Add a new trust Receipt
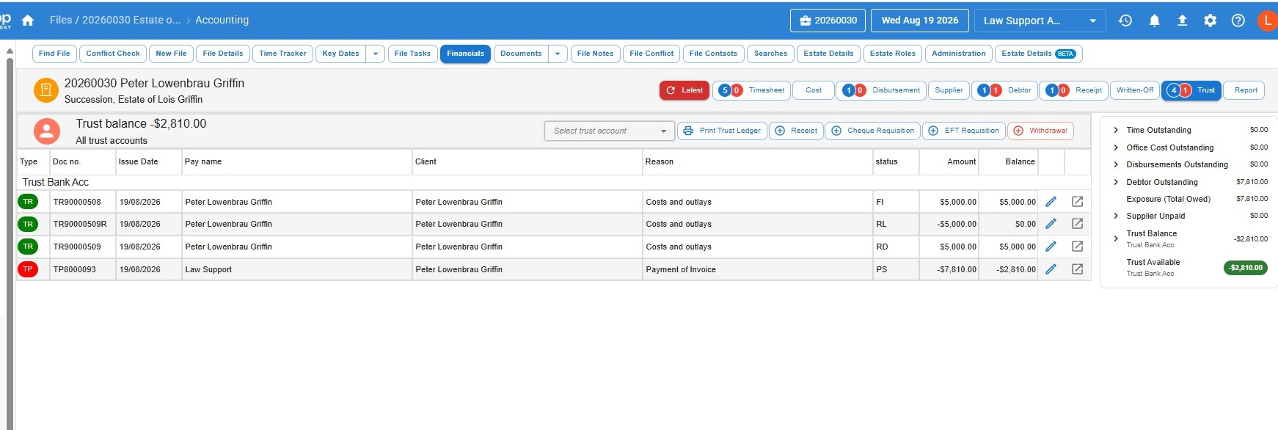The height and width of the screenshot is (430, 1278). tap(795, 131)
